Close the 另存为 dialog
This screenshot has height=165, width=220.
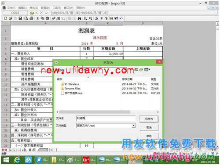click(x=159, y=62)
